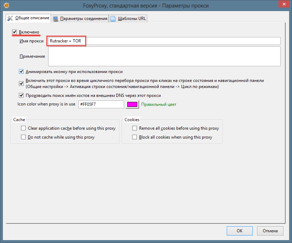Click the #FF05F7 icon color hex field
Image resolution: width=292 pixels, height=243 pixels.
[101, 104]
